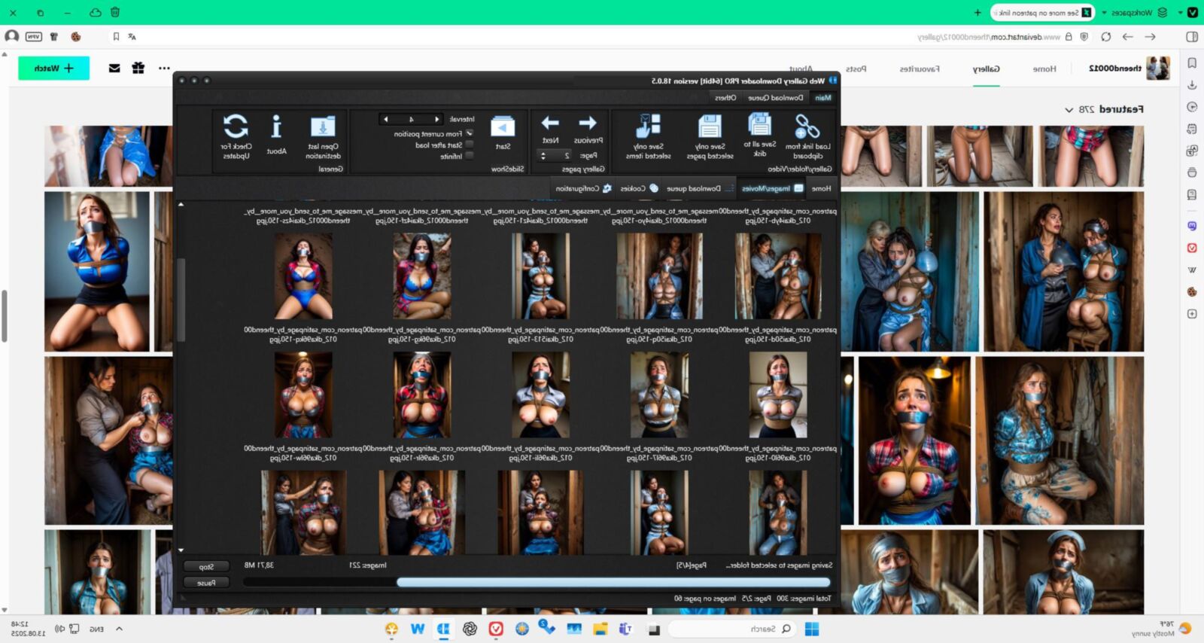Start the slideshow

click(503, 126)
